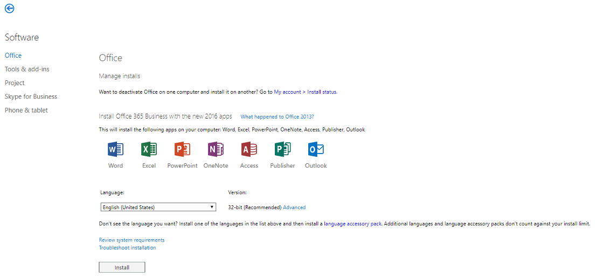Open the Project section

(x=15, y=82)
